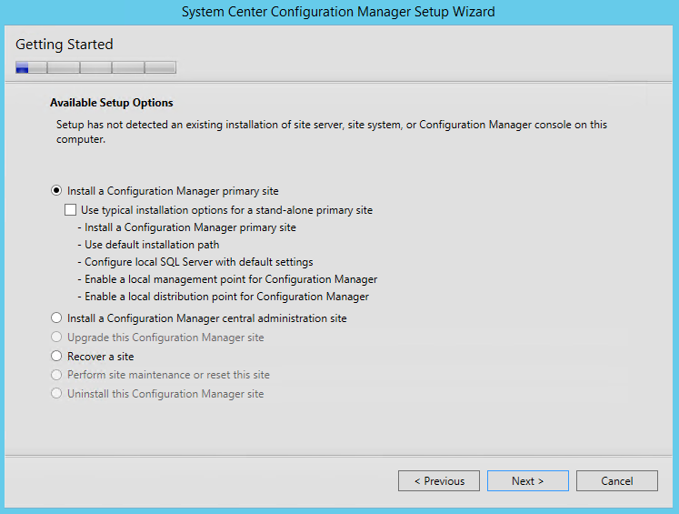Proceed by clicking the Next button
The width and height of the screenshot is (679, 514).
pyautogui.click(x=527, y=481)
